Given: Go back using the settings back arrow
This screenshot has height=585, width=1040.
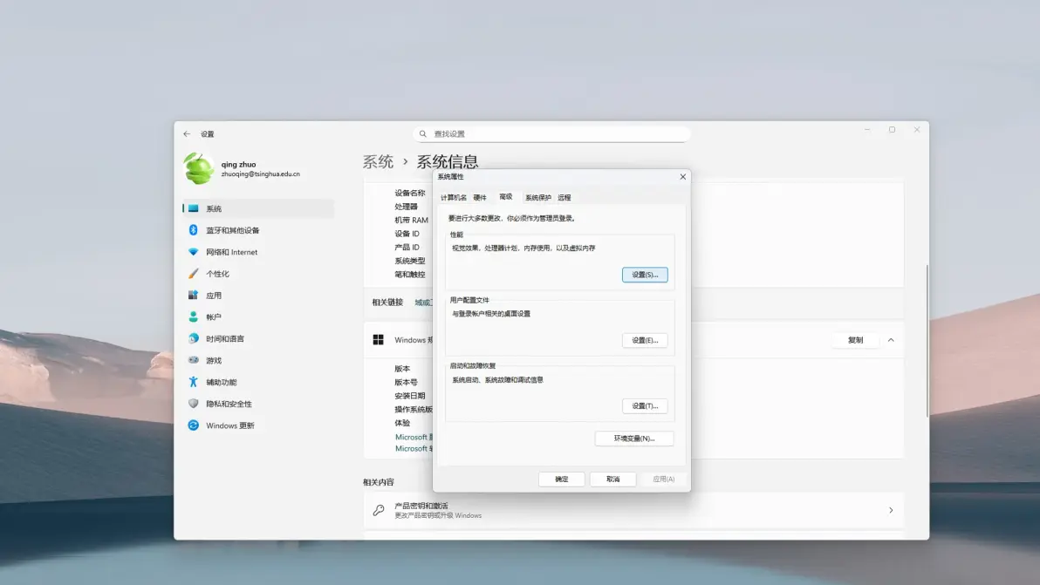Looking at the screenshot, I should click(187, 134).
